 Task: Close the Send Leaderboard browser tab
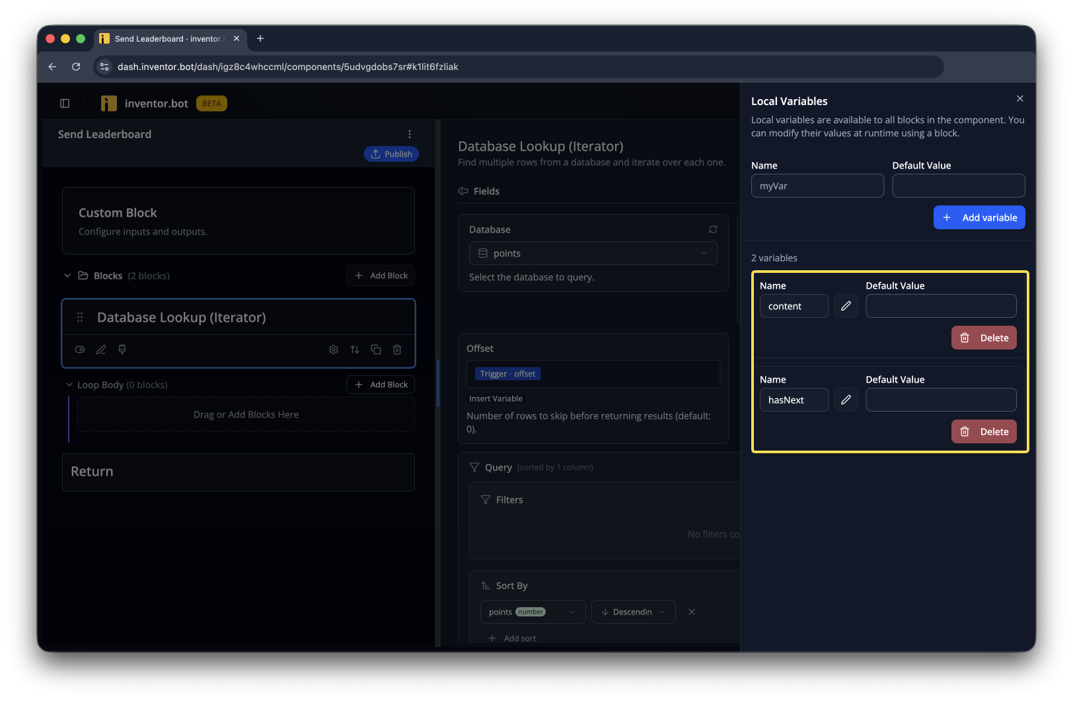[237, 38]
